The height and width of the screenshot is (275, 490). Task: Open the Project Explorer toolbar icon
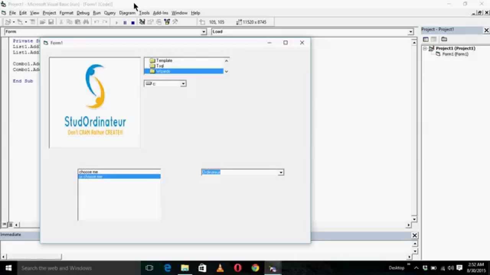(x=142, y=22)
